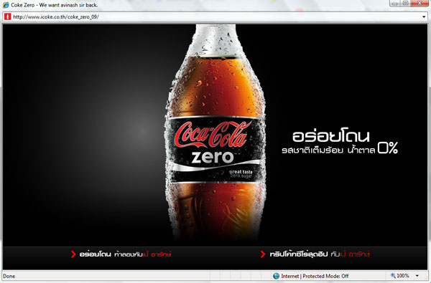Click the white 'zero' word on bottle label
The height and width of the screenshot is (283, 431).
coord(213,157)
